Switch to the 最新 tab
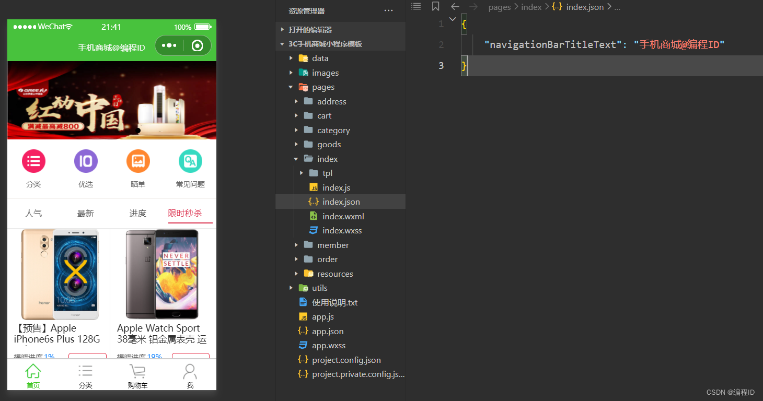This screenshot has height=401, width=763. 86,213
